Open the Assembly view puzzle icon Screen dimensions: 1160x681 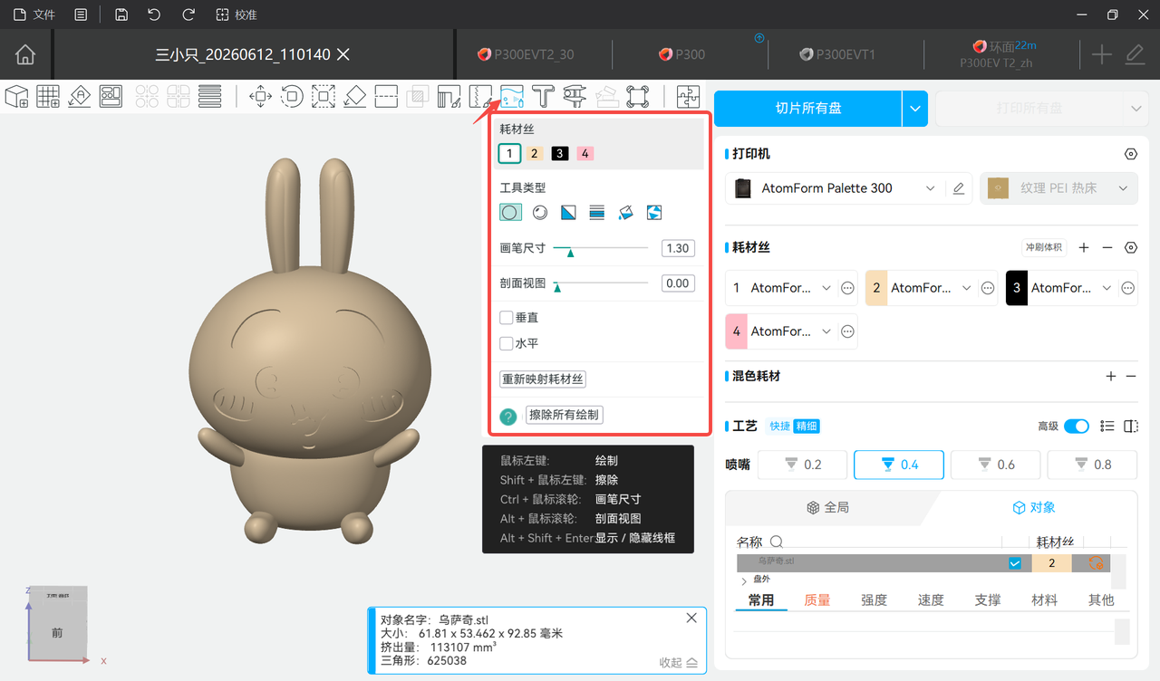pyautogui.click(x=688, y=96)
